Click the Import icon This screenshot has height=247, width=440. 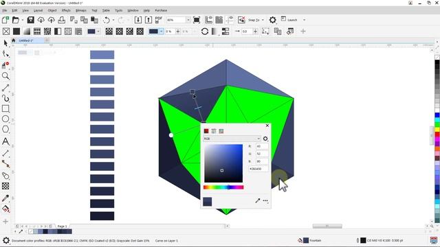(x=137, y=20)
